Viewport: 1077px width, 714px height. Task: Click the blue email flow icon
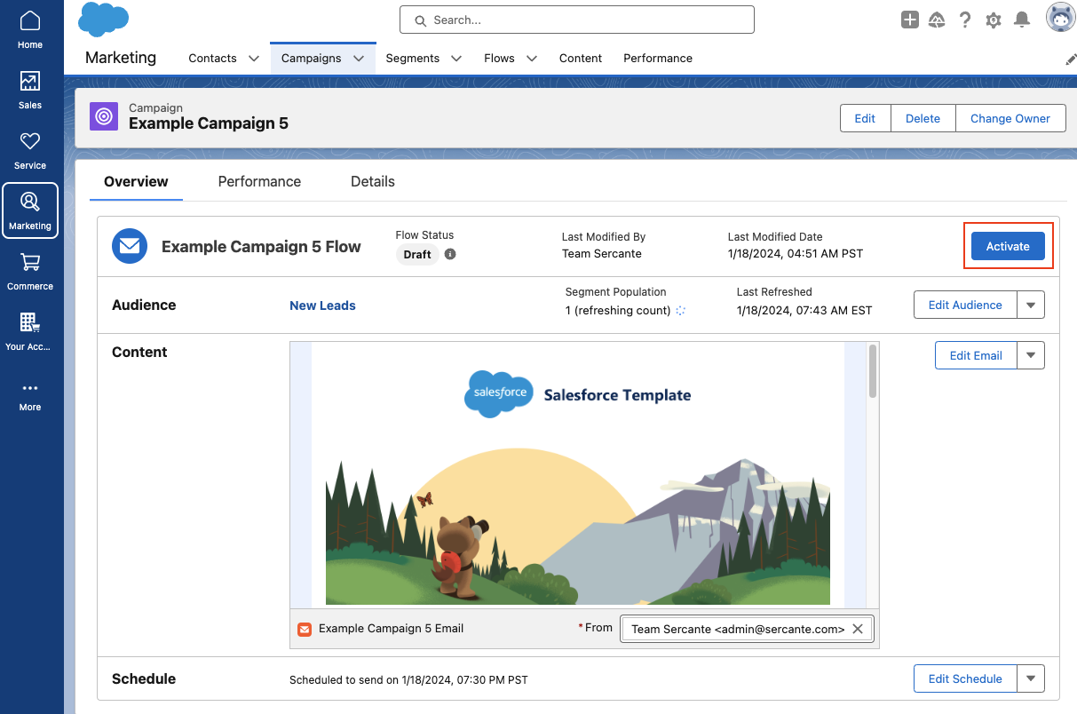coord(130,246)
